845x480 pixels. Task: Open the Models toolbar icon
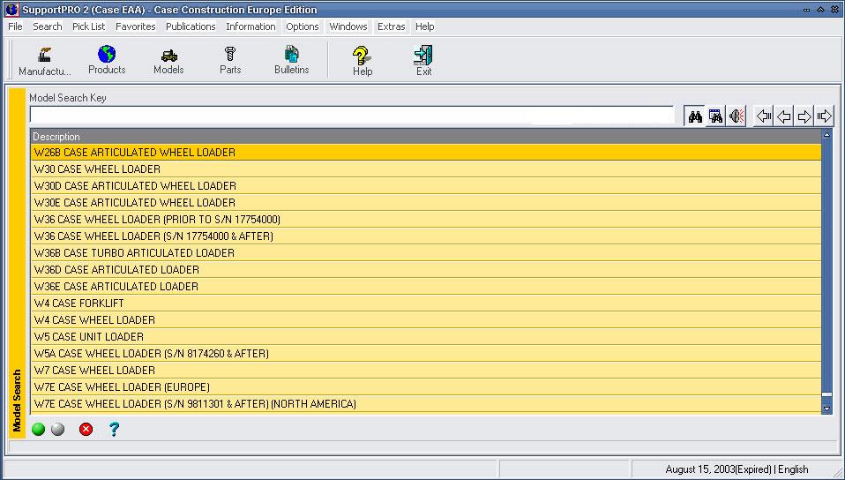[x=168, y=60]
